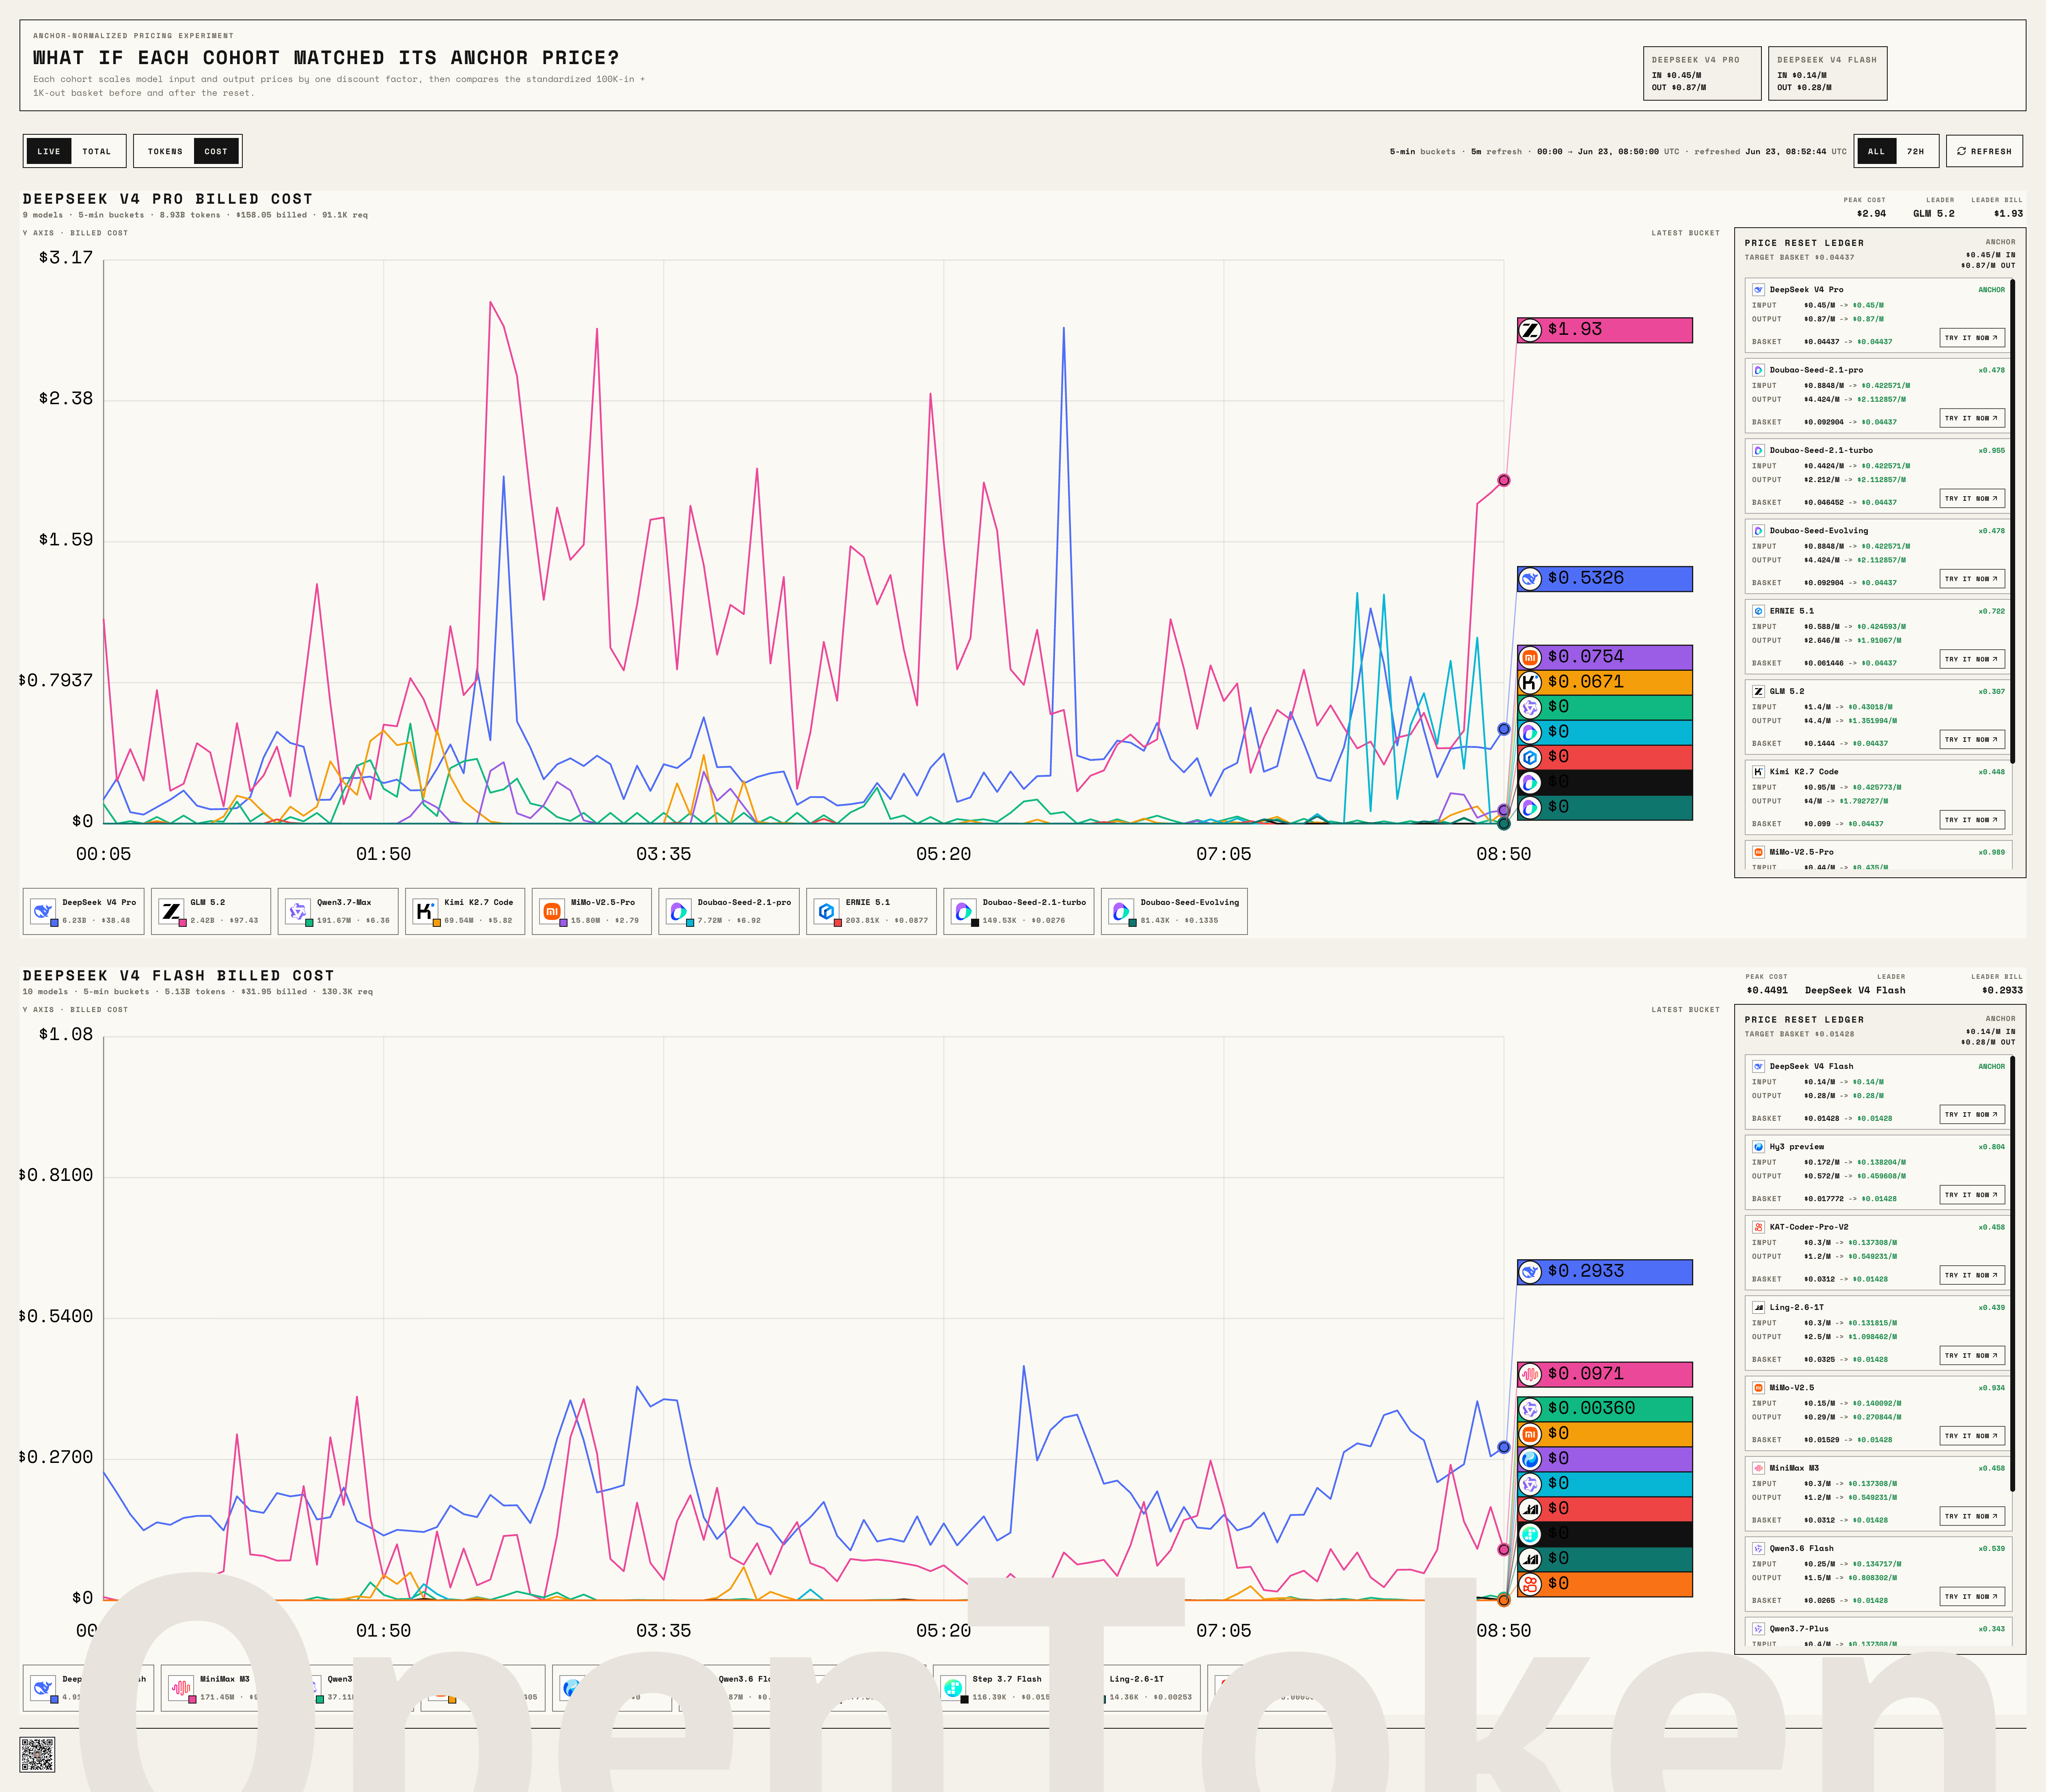
Task: Click the DeepSeek whale icon in the Pro legend
Action: click(x=42, y=911)
